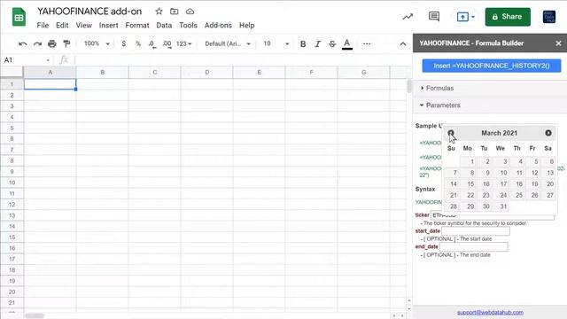Hide the menus with collapse arrow
This screenshot has height=319, width=567.
403,44
